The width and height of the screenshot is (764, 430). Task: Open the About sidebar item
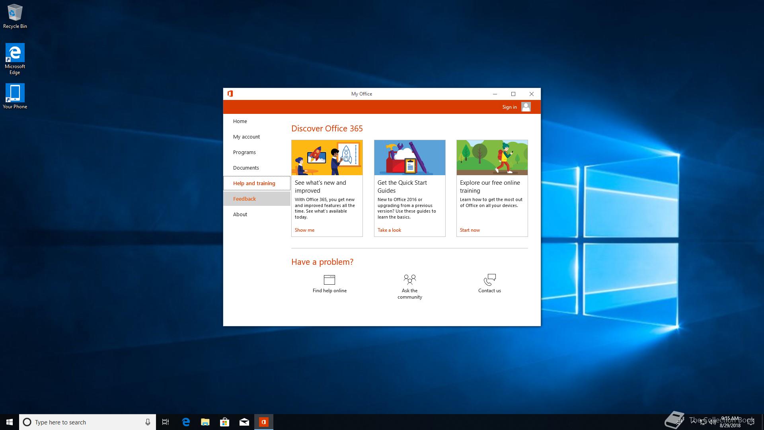(x=257, y=214)
